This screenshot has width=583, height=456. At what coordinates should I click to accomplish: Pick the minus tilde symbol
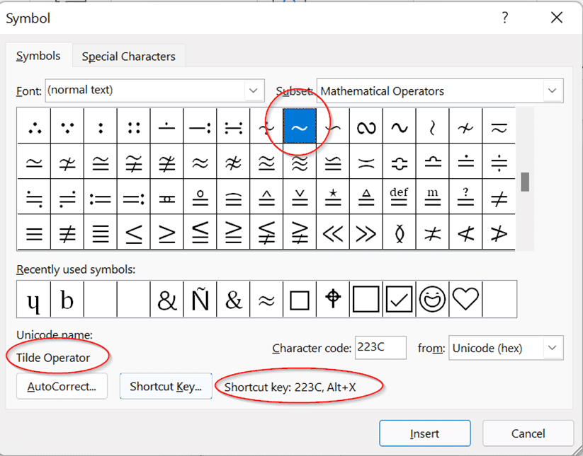(499, 126)
